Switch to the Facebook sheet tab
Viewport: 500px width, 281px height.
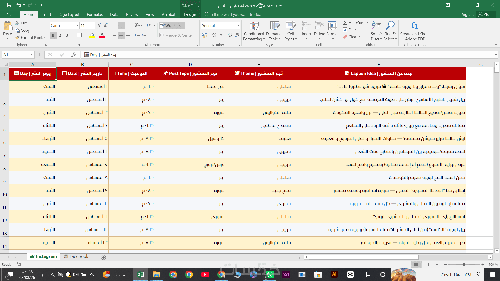click(76, 256)
